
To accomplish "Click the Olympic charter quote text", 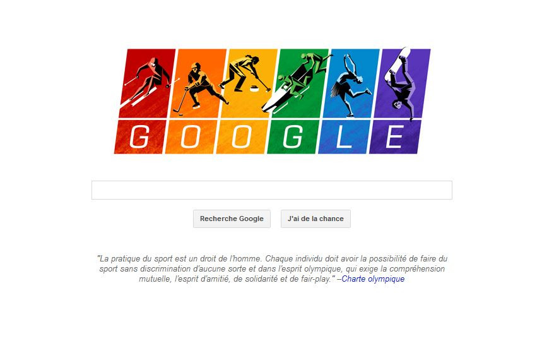I will click(272, 269).
